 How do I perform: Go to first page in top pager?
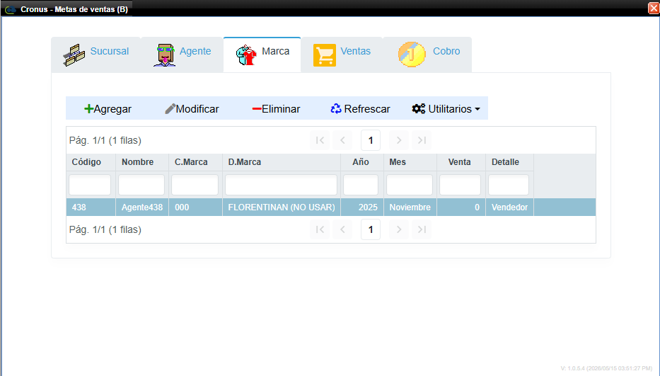pos(320,140)
